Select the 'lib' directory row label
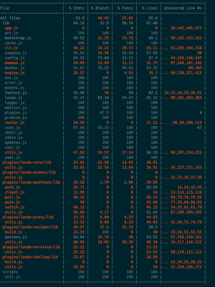 click(x=6, y=23)
